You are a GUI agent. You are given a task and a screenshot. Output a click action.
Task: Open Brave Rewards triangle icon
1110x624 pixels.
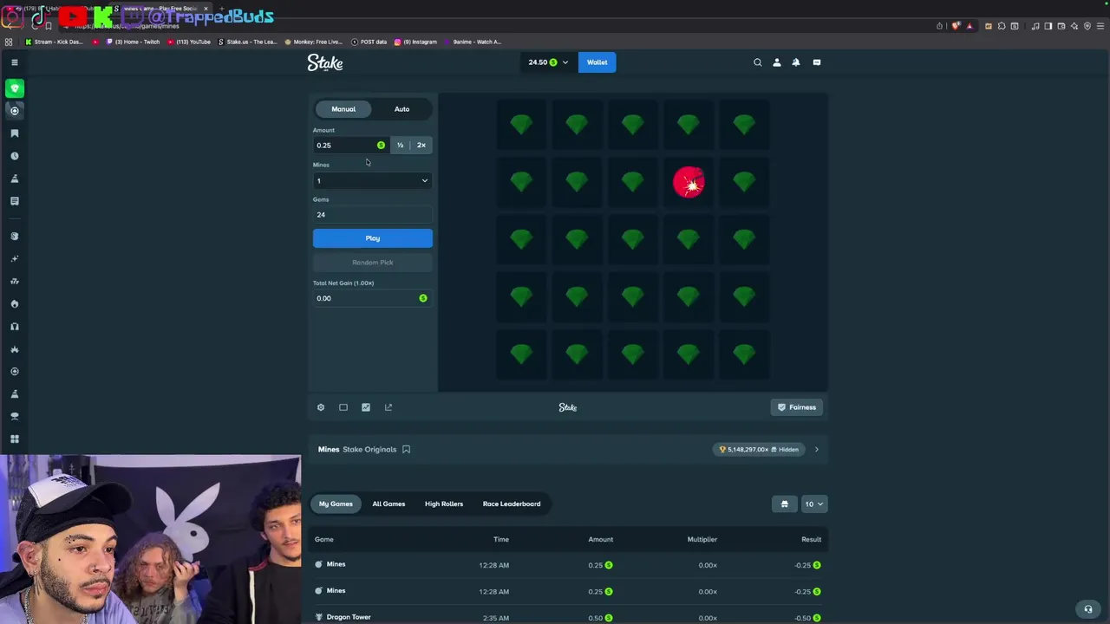[970, 26]
